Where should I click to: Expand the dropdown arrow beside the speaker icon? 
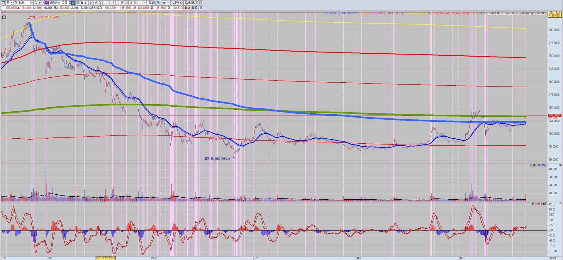tap(43, 3)
